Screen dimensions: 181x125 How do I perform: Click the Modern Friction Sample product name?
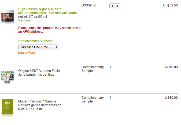click(37, 101)
